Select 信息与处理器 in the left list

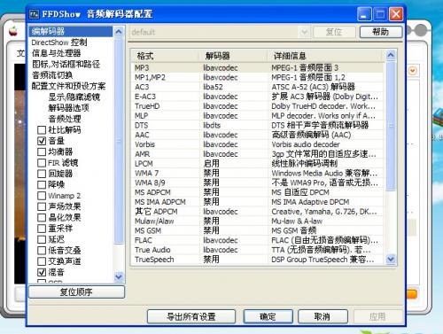pos(56,53)
